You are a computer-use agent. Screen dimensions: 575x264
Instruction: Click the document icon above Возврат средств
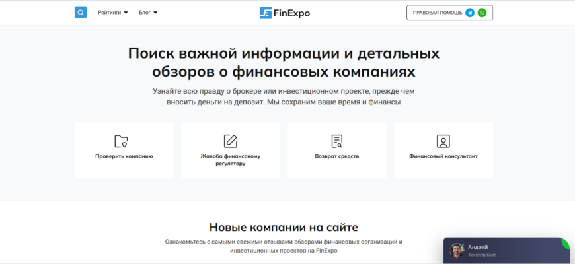(x=336, y=141)
